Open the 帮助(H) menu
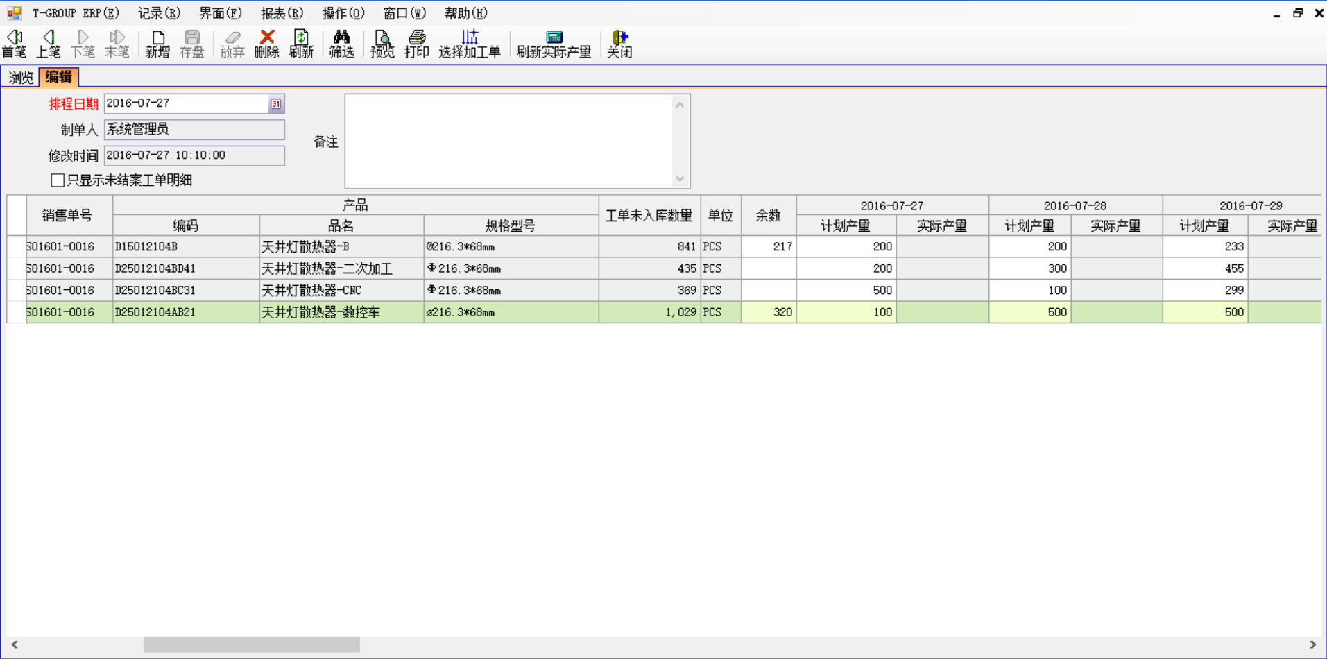Screen dimensions: 1327x659 466,13
